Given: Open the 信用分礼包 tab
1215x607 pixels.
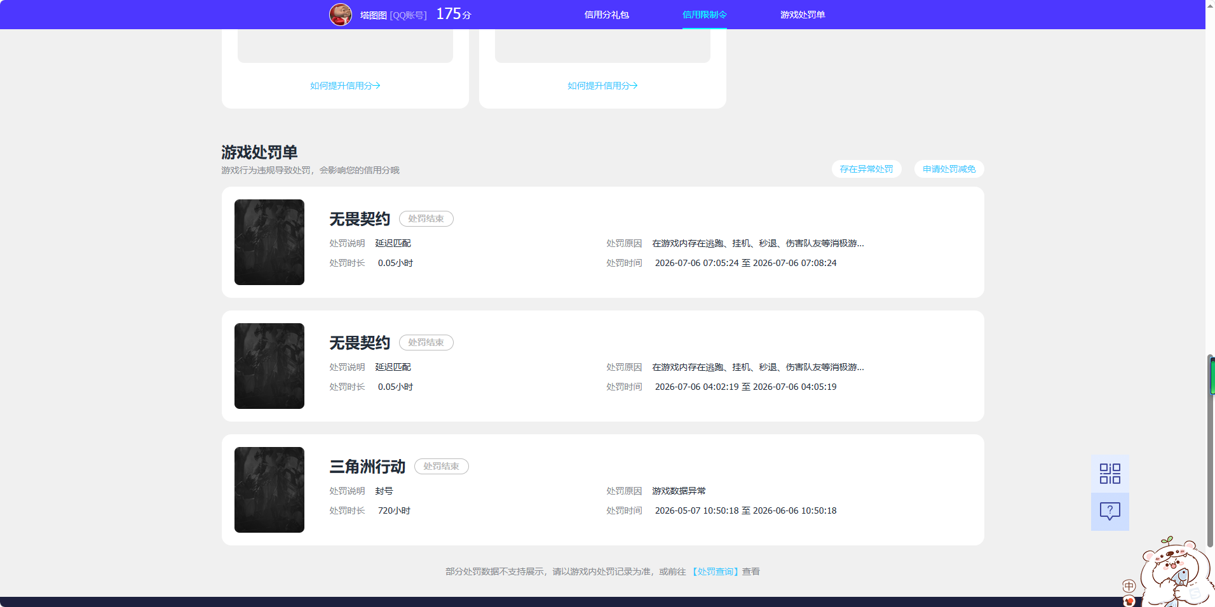Looking at the screenshot, I should 606,15.
